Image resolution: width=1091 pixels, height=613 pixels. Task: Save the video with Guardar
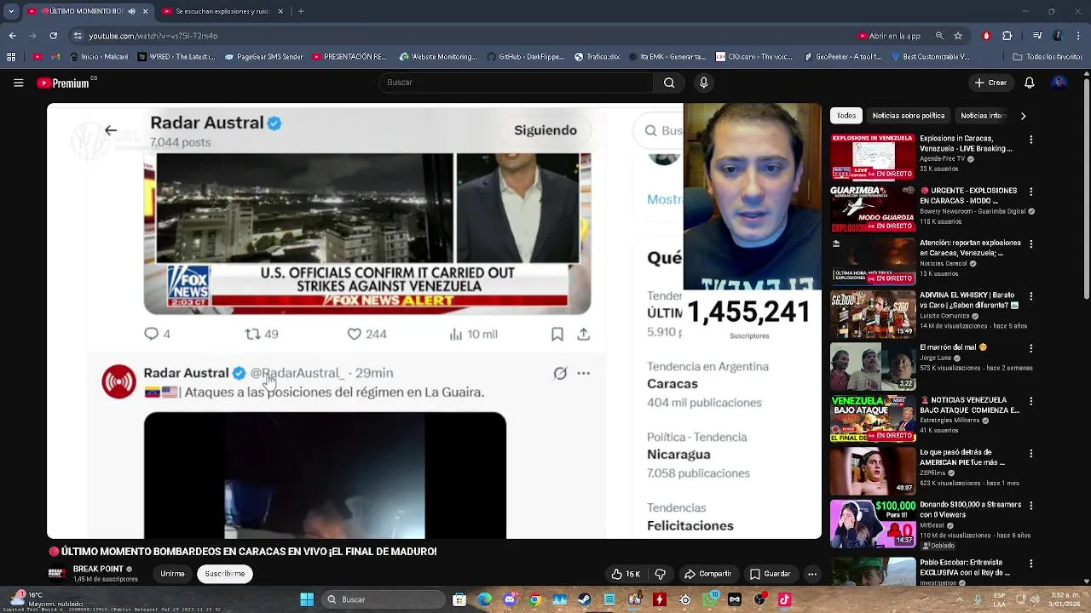click(770, 574)
